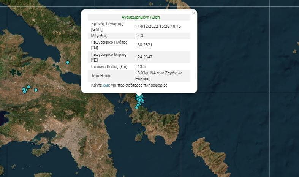Screen dimensions: 299x177
Task: Click the 'Αναθεωρημένη Λύση' popup heading
Action: point(139,17)
